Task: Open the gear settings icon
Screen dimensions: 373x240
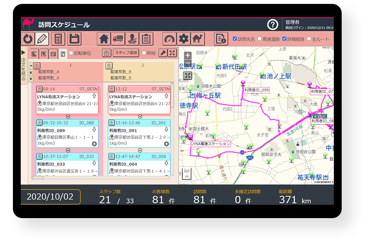Action: pyautogui.click(x=184, y=39)
